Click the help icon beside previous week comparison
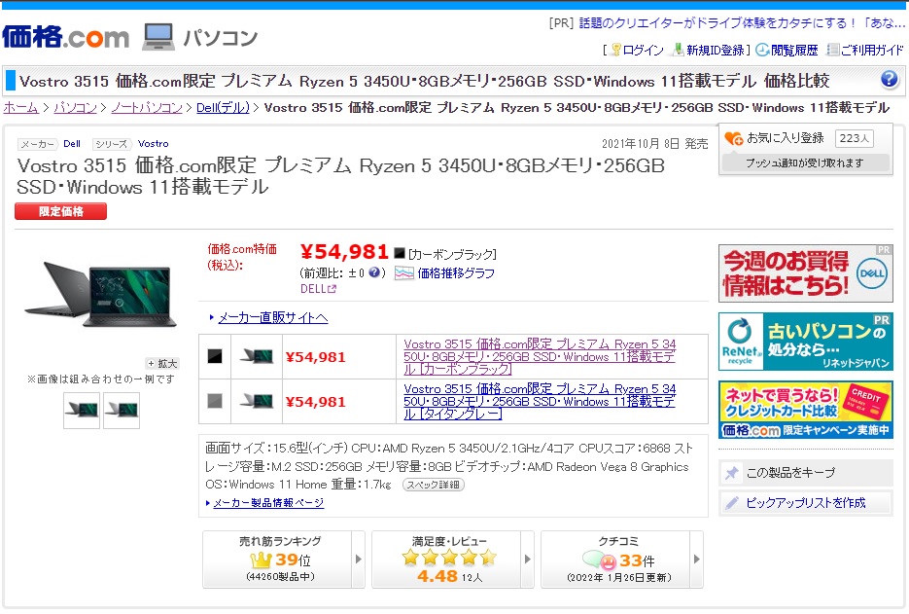 [x=376, y=273]
